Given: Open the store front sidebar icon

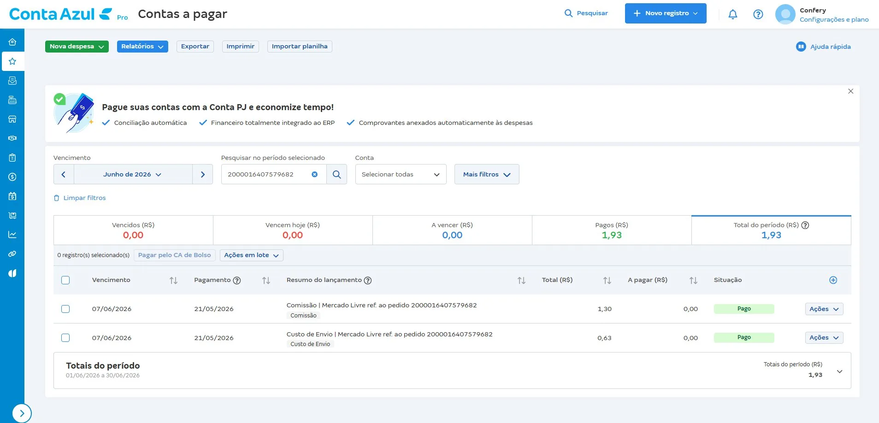Looking at the screenshot, I should 12,119.
